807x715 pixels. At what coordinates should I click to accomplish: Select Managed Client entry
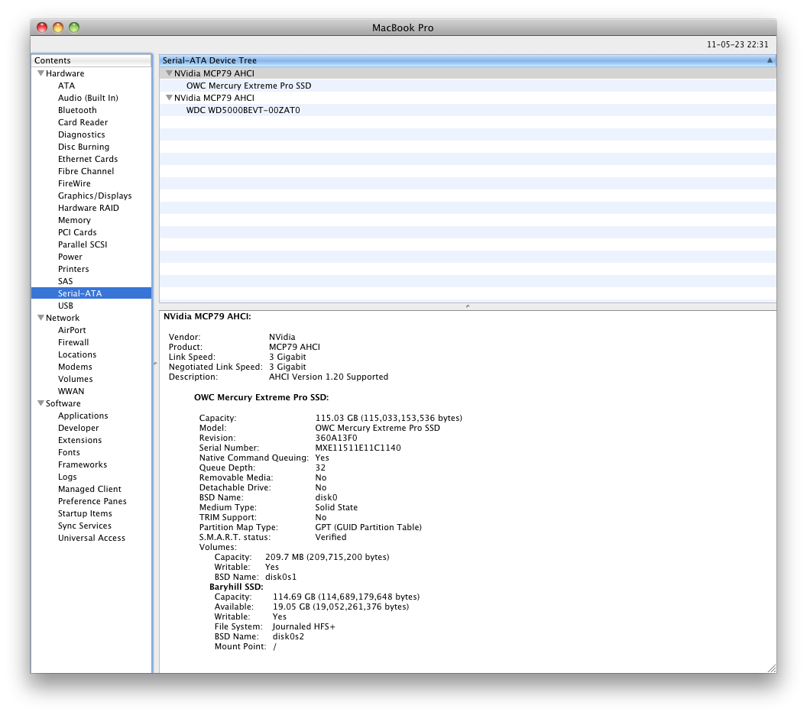(x=89, y=489)
